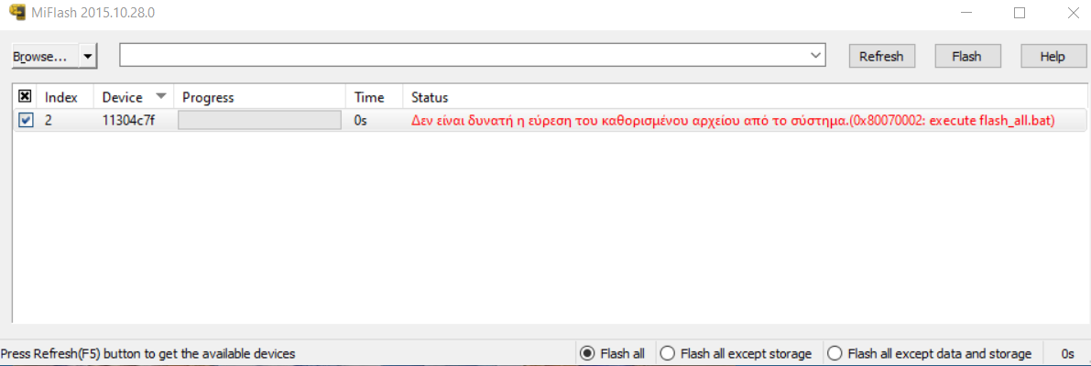Expand the firmware path combo box

[x=816, y=56]
